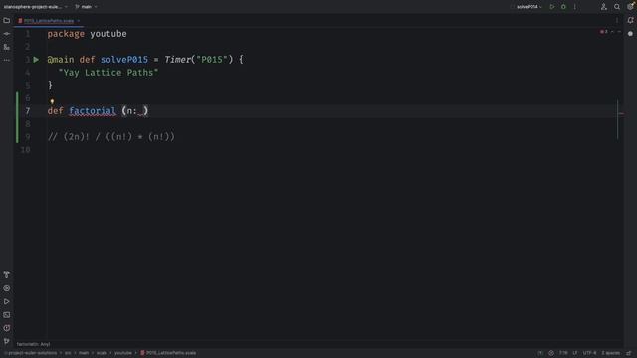Click the project root breadcrumb in navigation bar
Screen dimensions: 637x358
pos(32,353)
